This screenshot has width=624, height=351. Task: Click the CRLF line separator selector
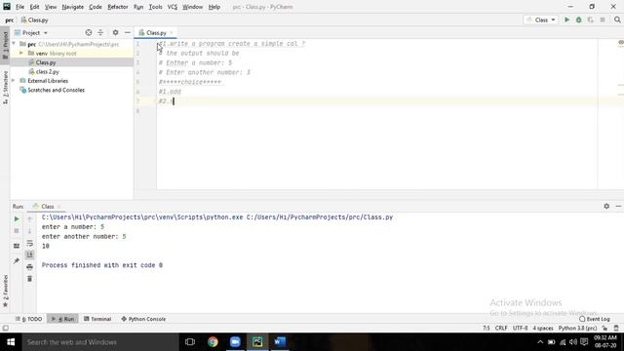pos(501,329)
